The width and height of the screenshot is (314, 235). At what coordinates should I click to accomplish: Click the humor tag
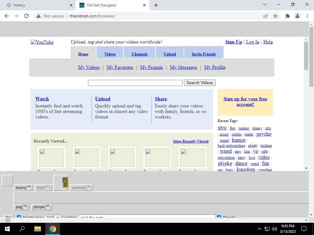click(x=239, y=140)
